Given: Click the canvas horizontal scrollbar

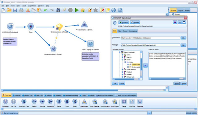Looking at the screenshot, I should pyautogui.click(x=83, y=90).
